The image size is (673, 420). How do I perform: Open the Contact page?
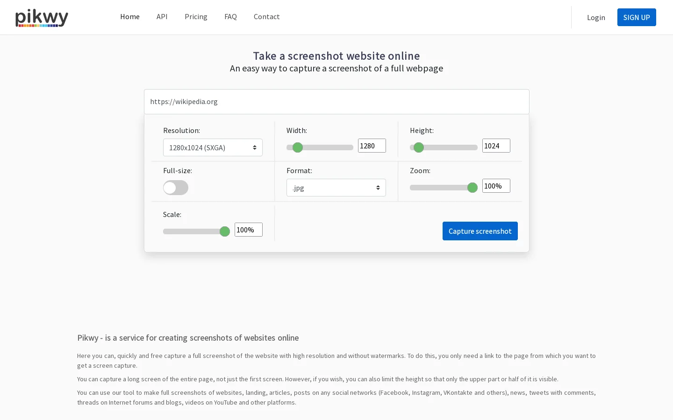(x=266, y=17)
